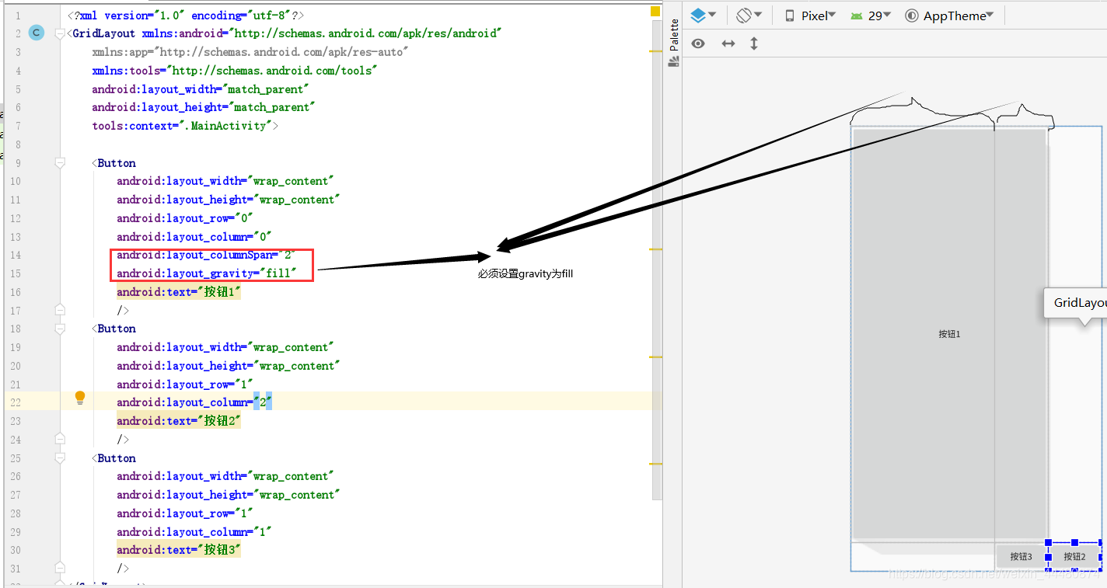Viewport: 1107px width, 588px height.
Task: Click layout_height="match_parent" on line 6
Action: [203, 107]
